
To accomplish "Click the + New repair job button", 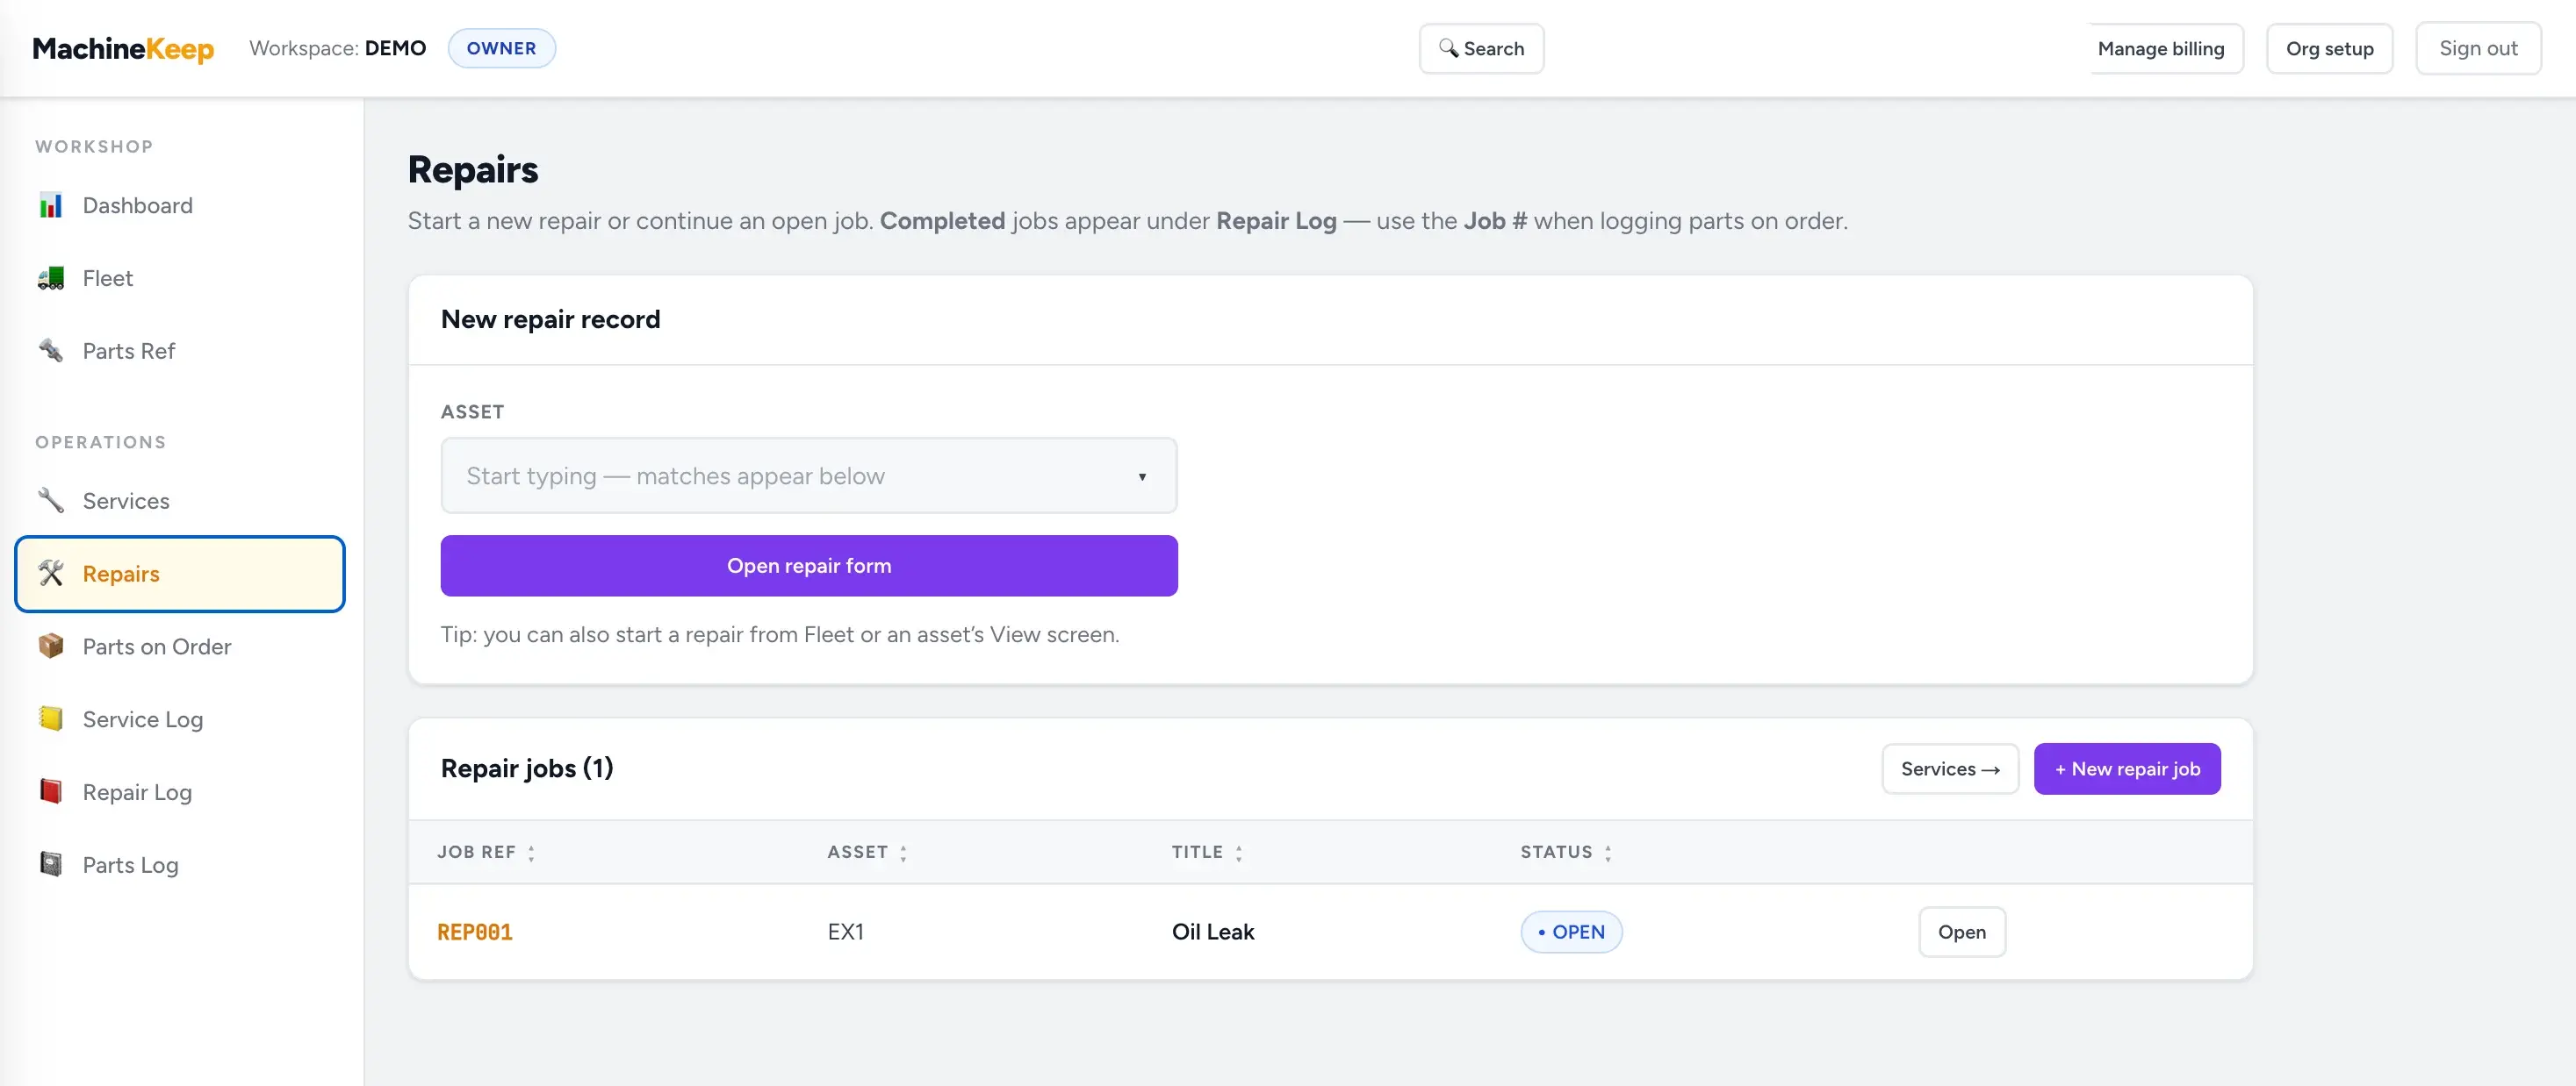I will click(2126, 768).
